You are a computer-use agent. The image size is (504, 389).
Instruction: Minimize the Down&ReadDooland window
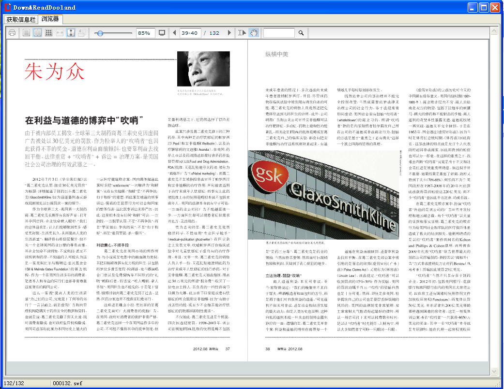tap(473, 7)
